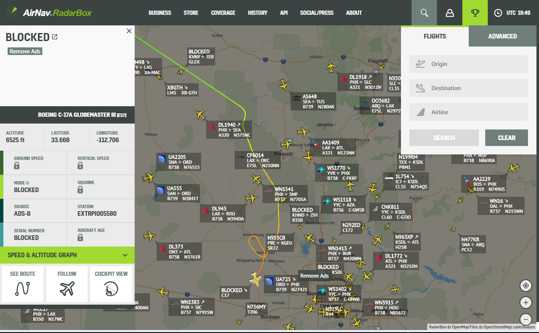Open the user account icon

coord(450,13)
